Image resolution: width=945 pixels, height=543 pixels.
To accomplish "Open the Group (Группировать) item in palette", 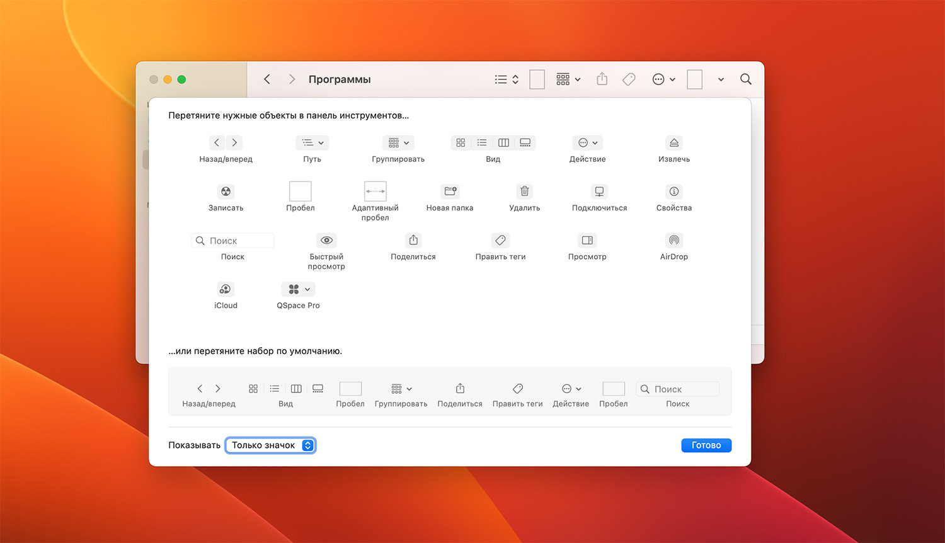I will [398, 143].
